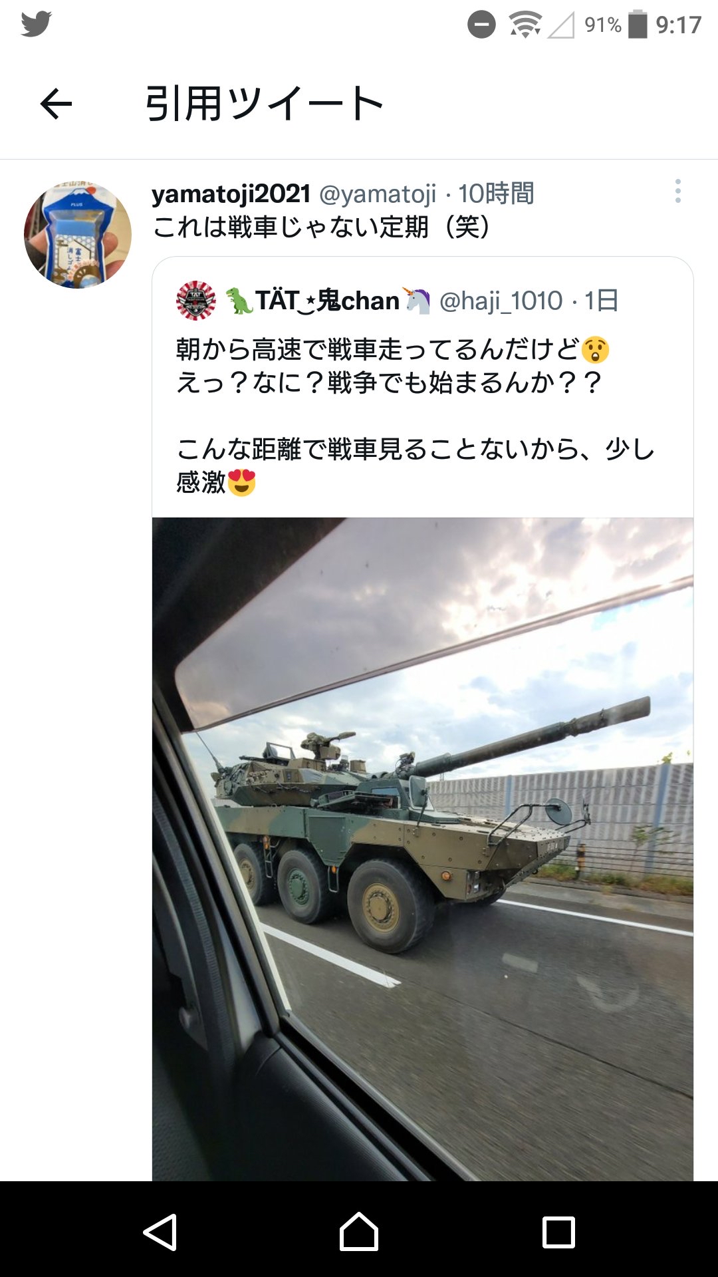The image size is (718, 1277).
Task: Open the @haji_1010 handle in quoted tweet
Action: click(x=501, y=301)
